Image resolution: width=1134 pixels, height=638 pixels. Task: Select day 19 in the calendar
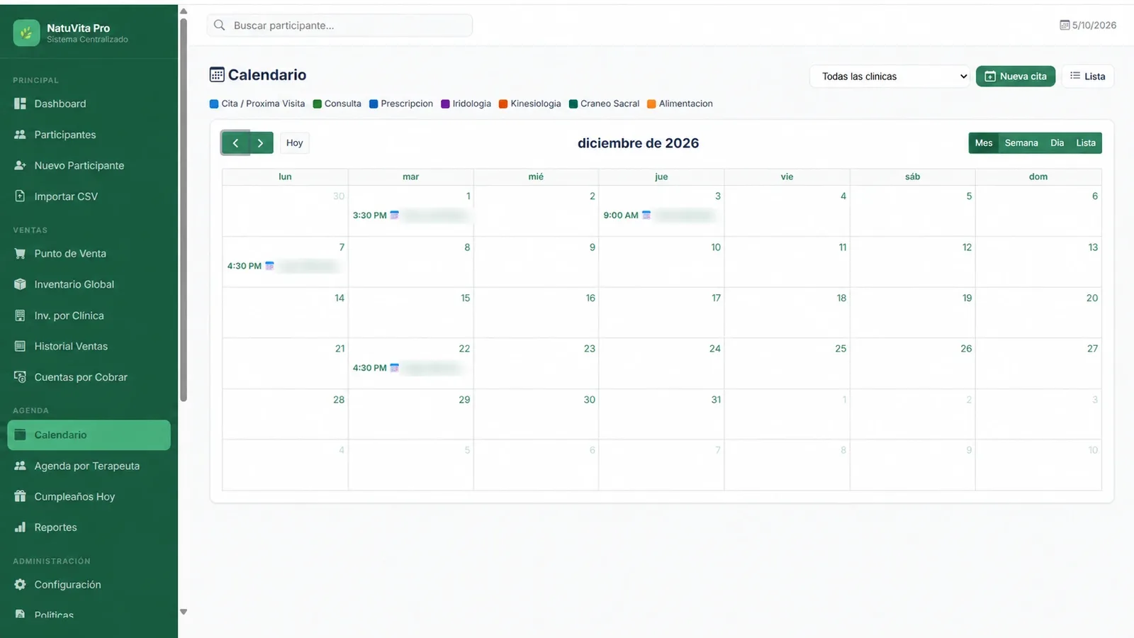point(967,298)
